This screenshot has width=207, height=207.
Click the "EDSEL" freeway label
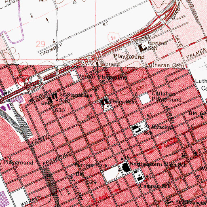[143, 39]
